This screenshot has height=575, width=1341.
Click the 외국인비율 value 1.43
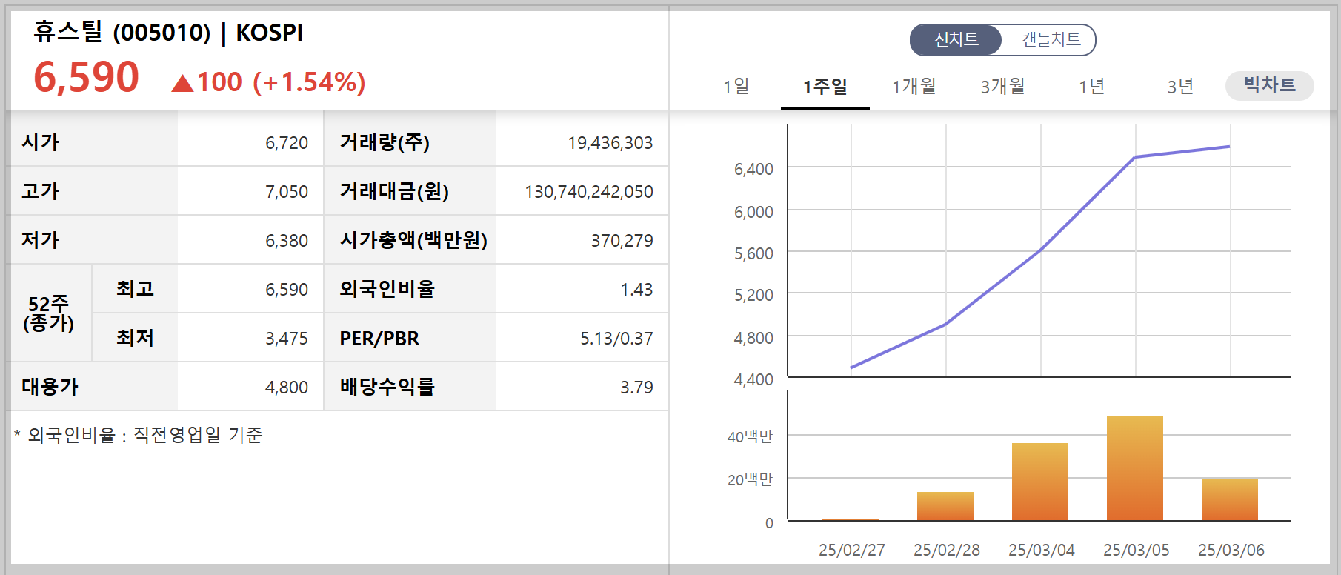pos(636,290)
